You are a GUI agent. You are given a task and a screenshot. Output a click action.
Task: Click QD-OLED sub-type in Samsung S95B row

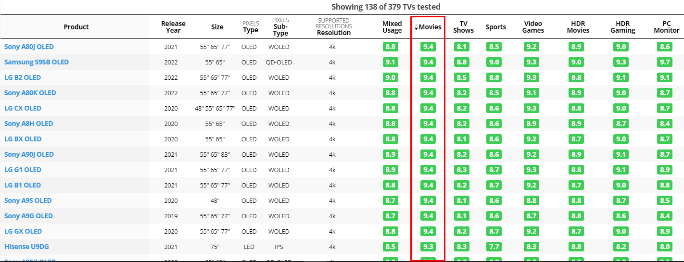click(279, 62)
